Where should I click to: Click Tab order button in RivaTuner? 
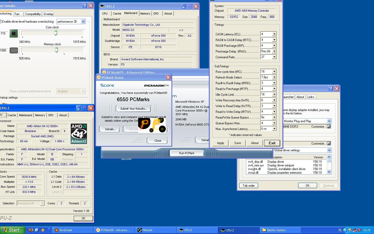(249, 186)
